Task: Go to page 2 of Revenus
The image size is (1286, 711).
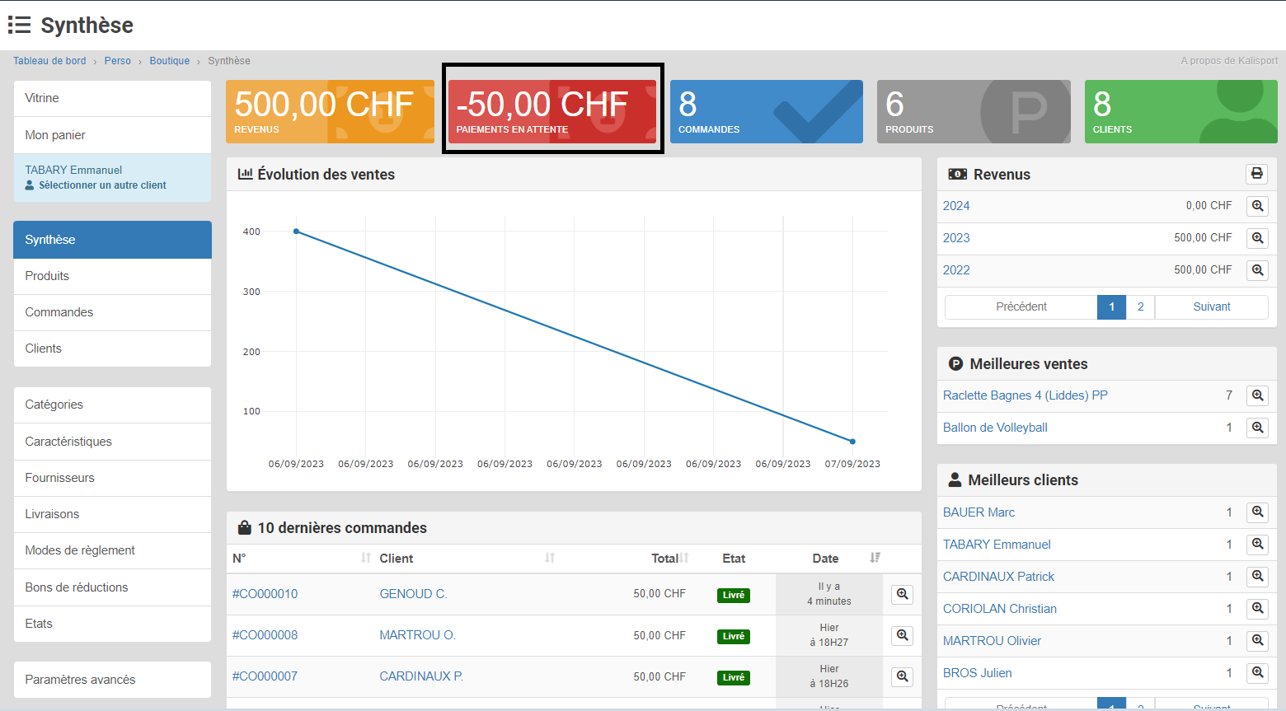Action: coord(1140,306)
